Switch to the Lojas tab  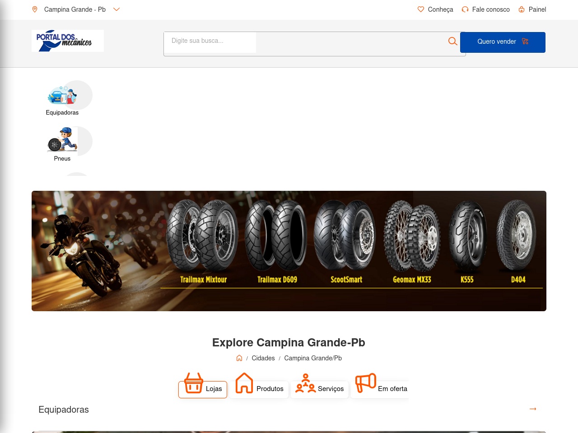pyautogui.click(x=203, y=389)
